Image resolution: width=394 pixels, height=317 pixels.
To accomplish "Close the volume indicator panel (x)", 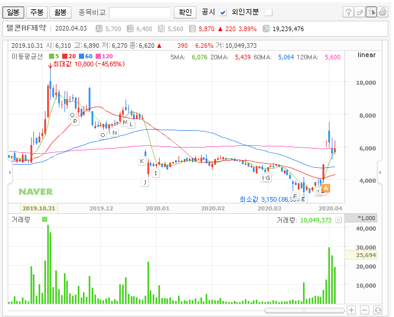I will [x=339, y=220].
